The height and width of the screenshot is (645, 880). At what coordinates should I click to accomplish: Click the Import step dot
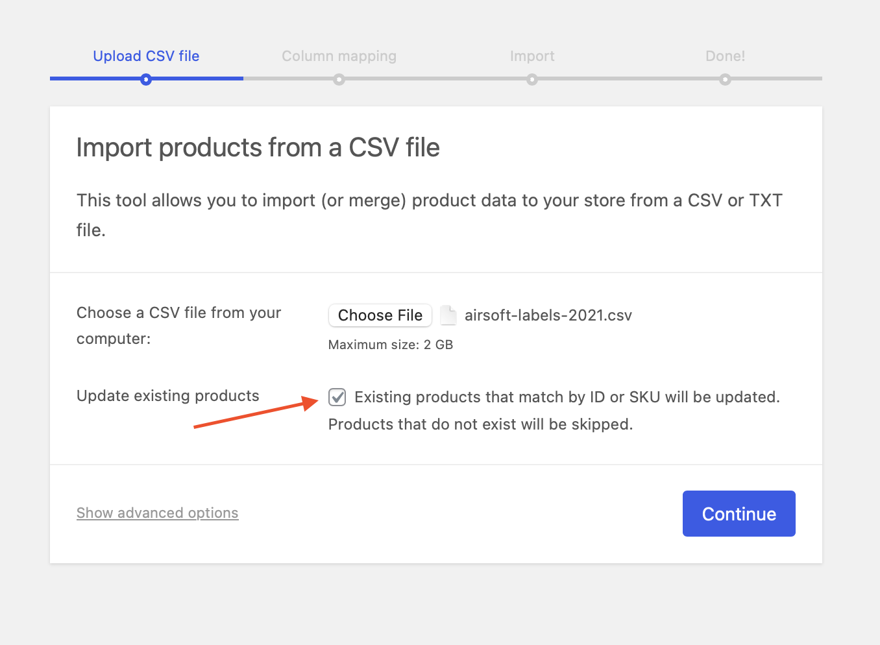pyautogui.click(x=532, y=79)
